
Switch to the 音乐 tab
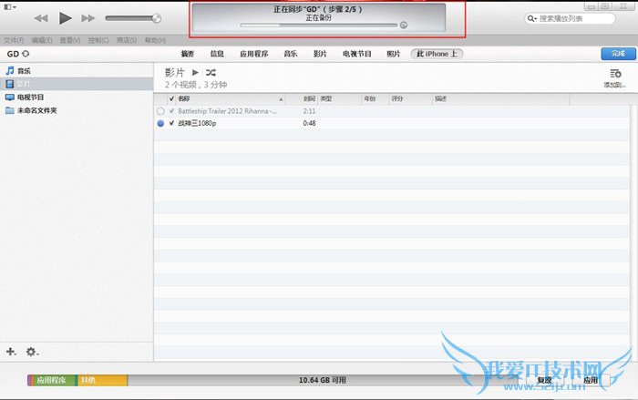(x=291, y=54)
